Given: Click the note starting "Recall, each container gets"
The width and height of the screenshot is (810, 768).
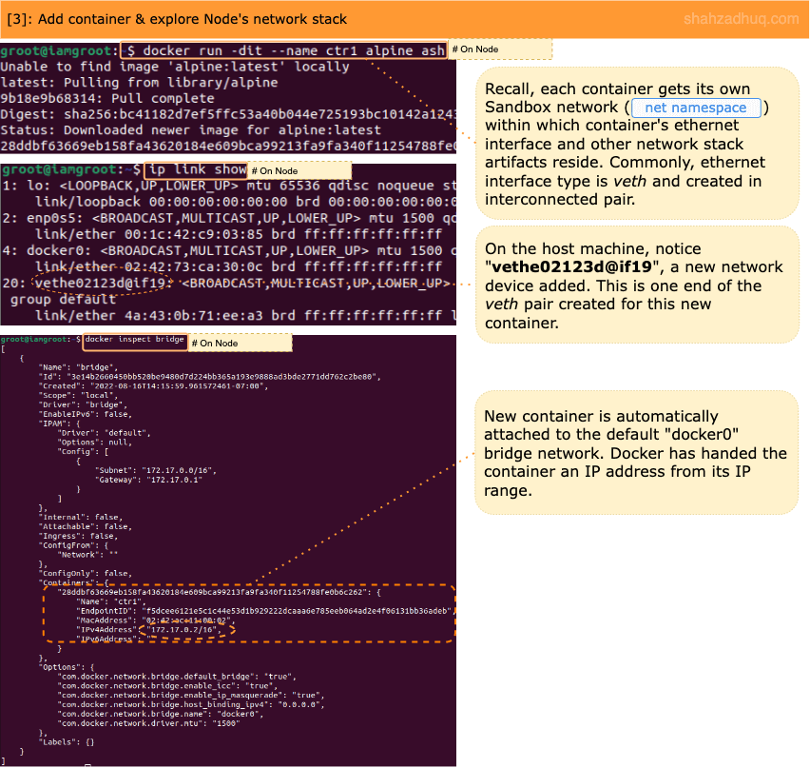Looking at the screenshot, I should tap(638, 144).
